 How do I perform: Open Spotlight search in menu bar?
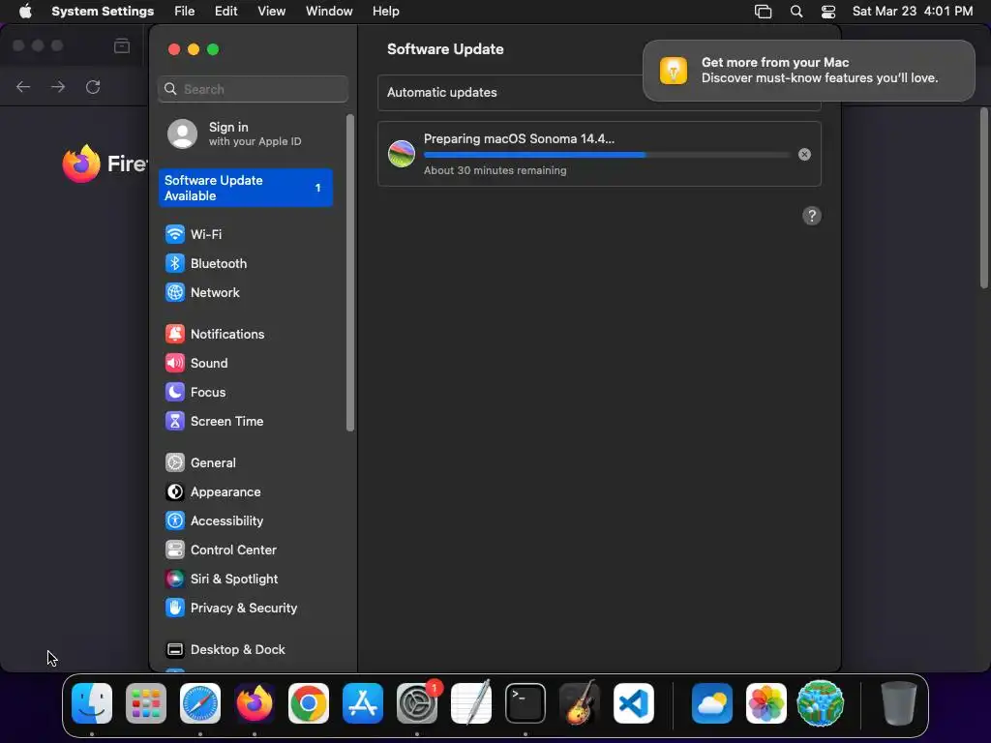click(x=796, y=12)
